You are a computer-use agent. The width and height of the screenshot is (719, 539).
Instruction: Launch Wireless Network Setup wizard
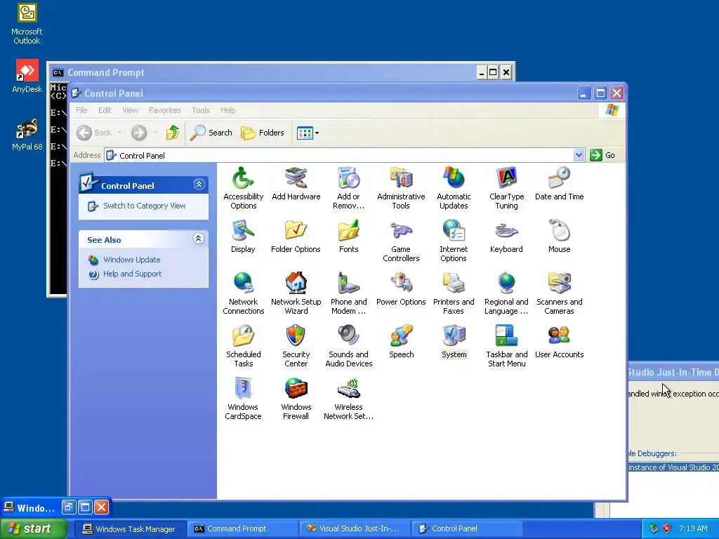(348, 399)
